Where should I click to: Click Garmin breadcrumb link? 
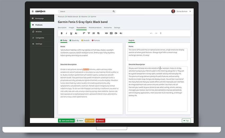pos(93,17)
